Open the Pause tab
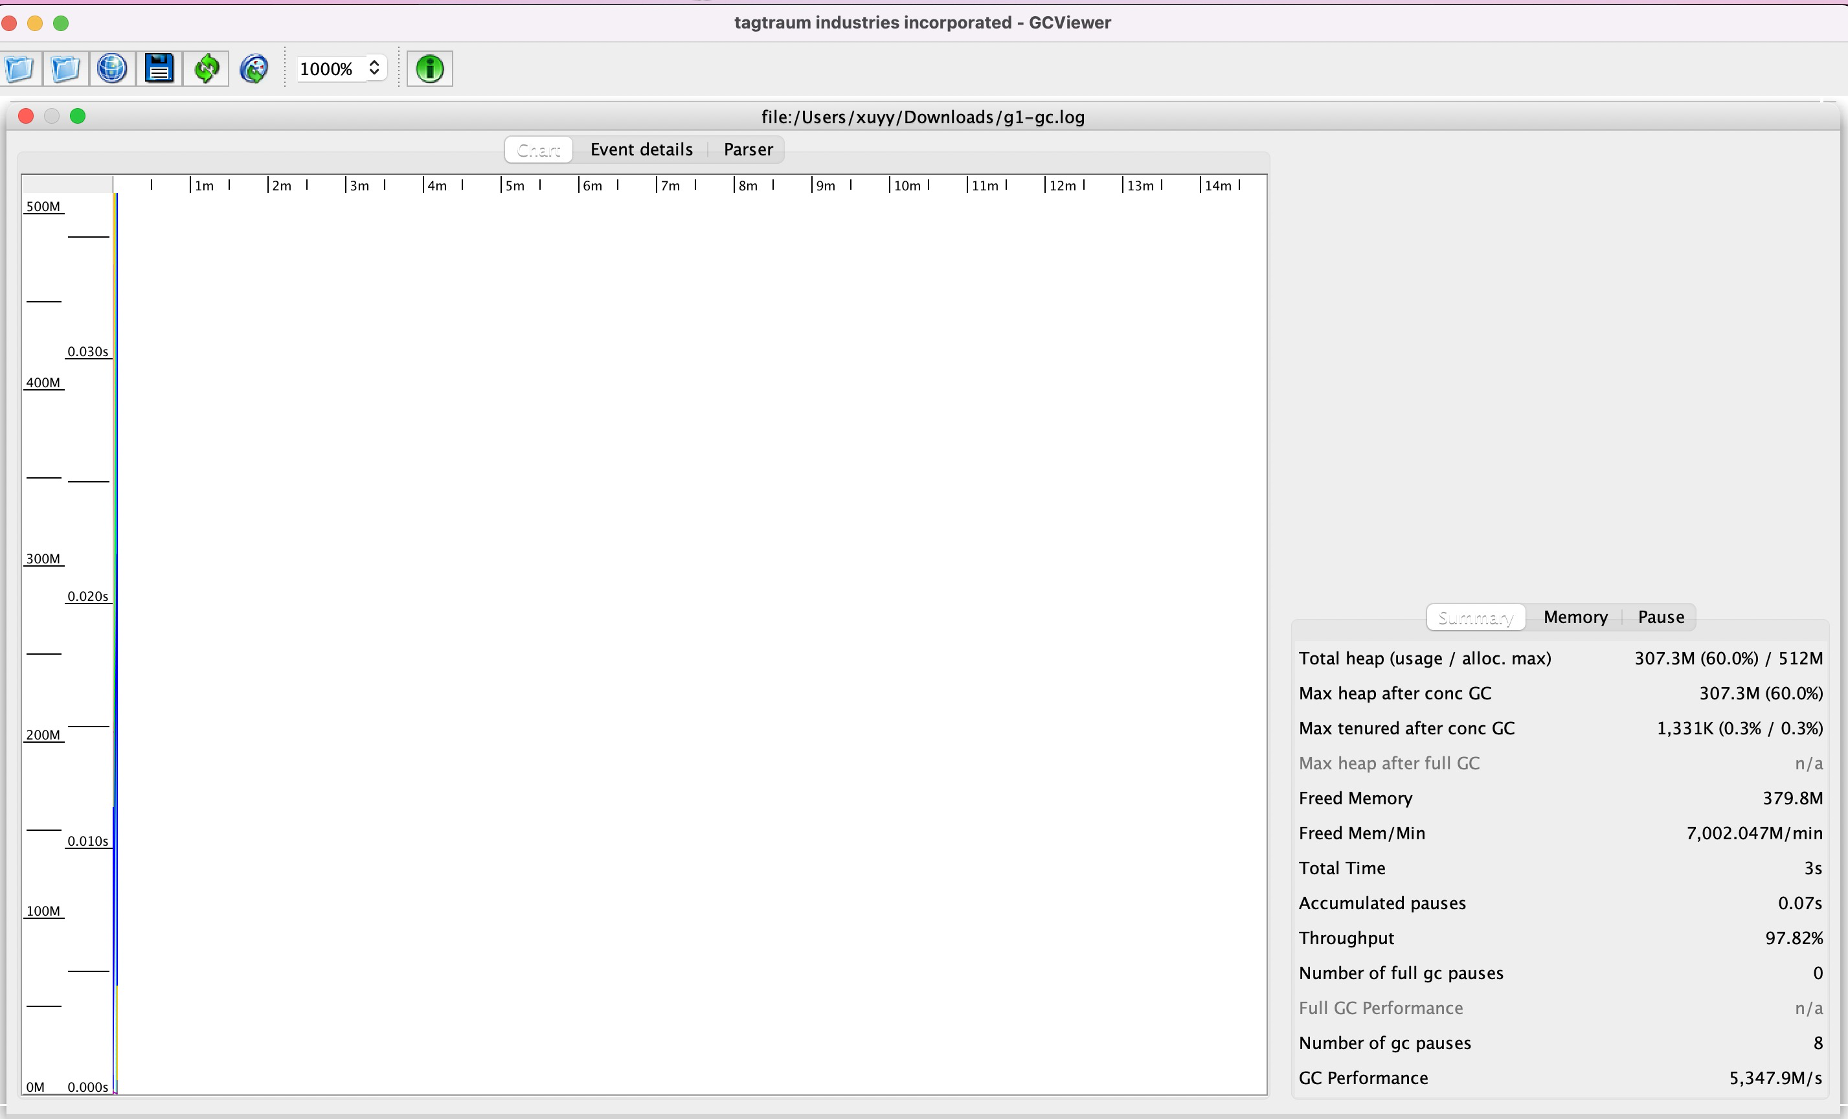 coord(1660,617)
